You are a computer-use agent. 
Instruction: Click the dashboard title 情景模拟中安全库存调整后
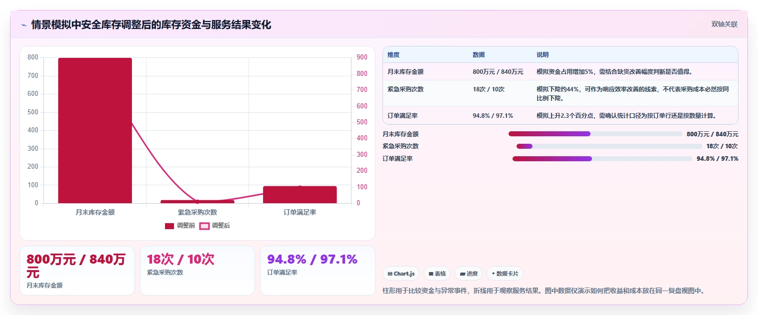point(151,24)
